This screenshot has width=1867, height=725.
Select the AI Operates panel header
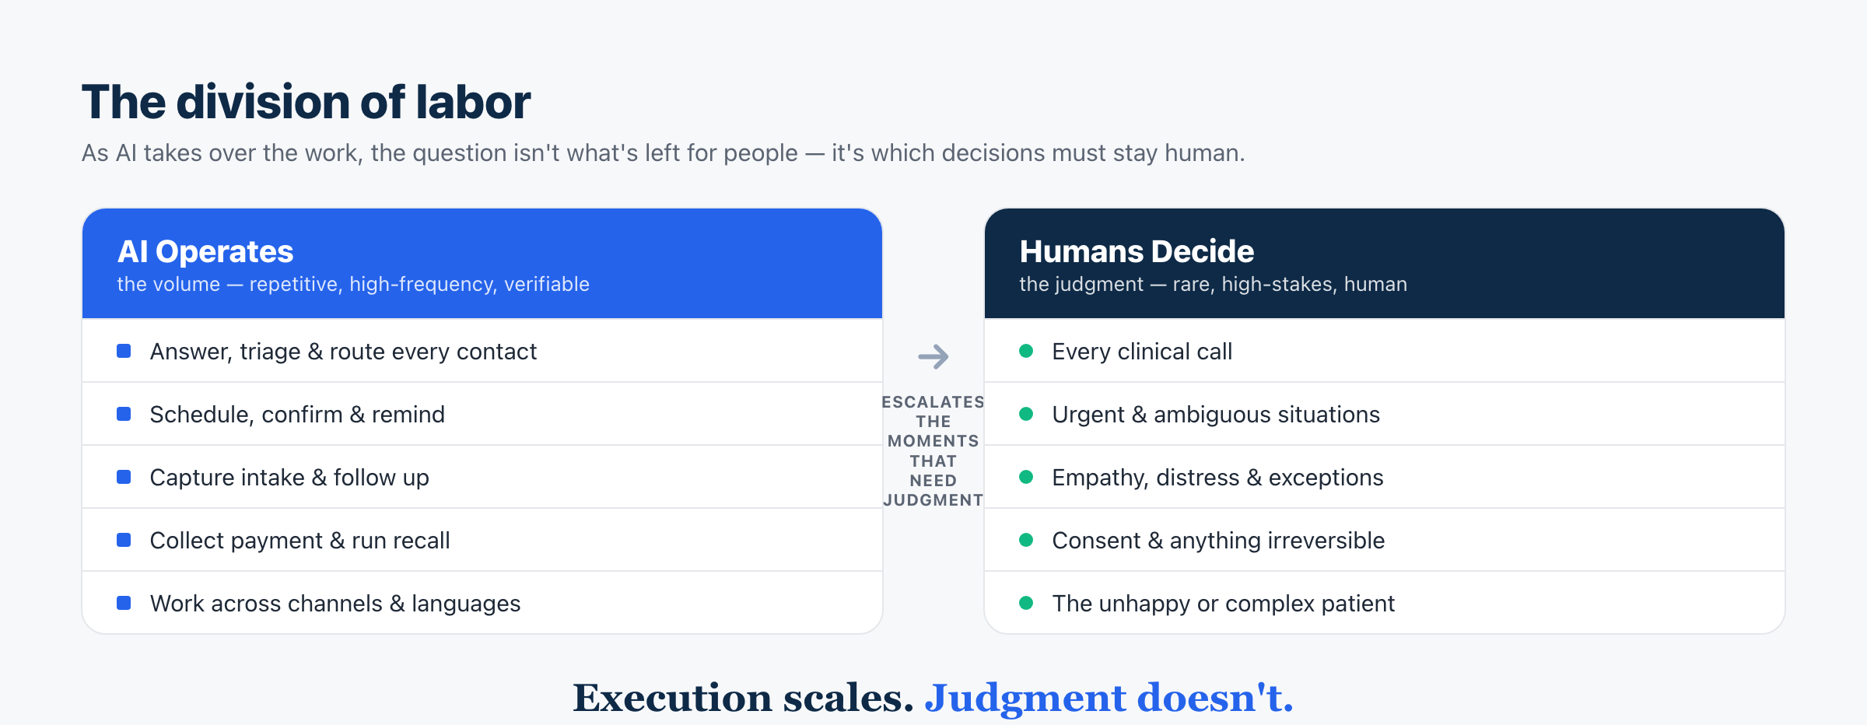(482, 264)
